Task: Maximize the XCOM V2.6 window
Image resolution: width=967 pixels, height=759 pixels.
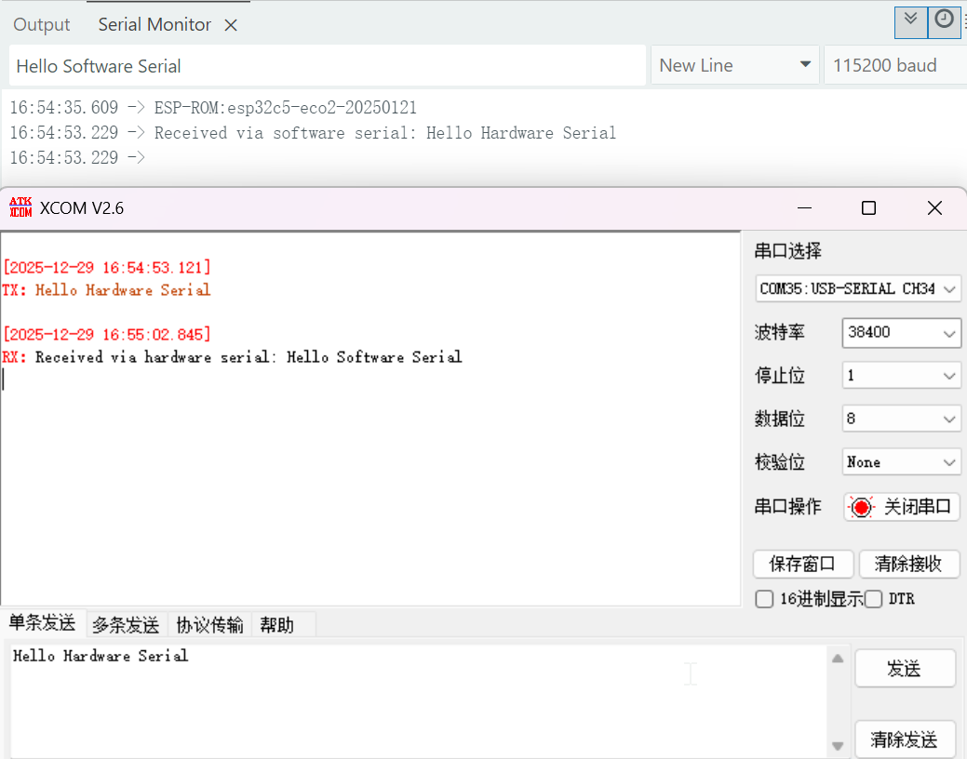Action: tap(868, 208)
